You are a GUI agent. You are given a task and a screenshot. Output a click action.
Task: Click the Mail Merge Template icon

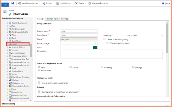pyautogui.click(x=10, y=77)
